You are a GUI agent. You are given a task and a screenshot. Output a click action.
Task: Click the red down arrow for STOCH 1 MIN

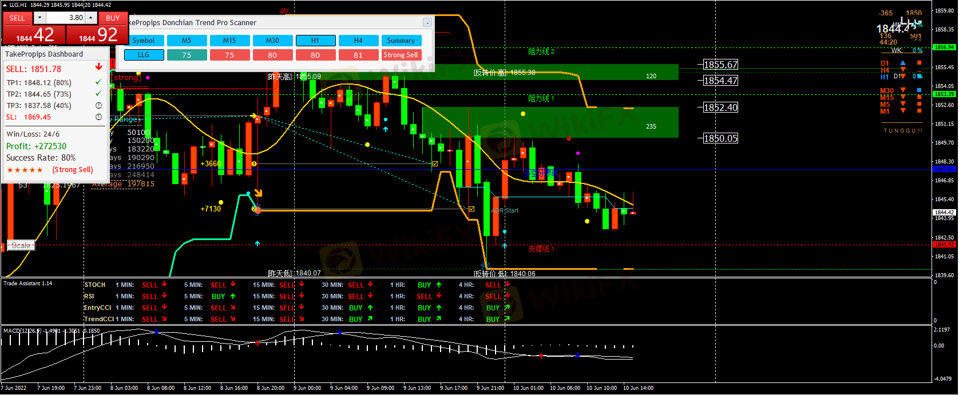[164, 284]
